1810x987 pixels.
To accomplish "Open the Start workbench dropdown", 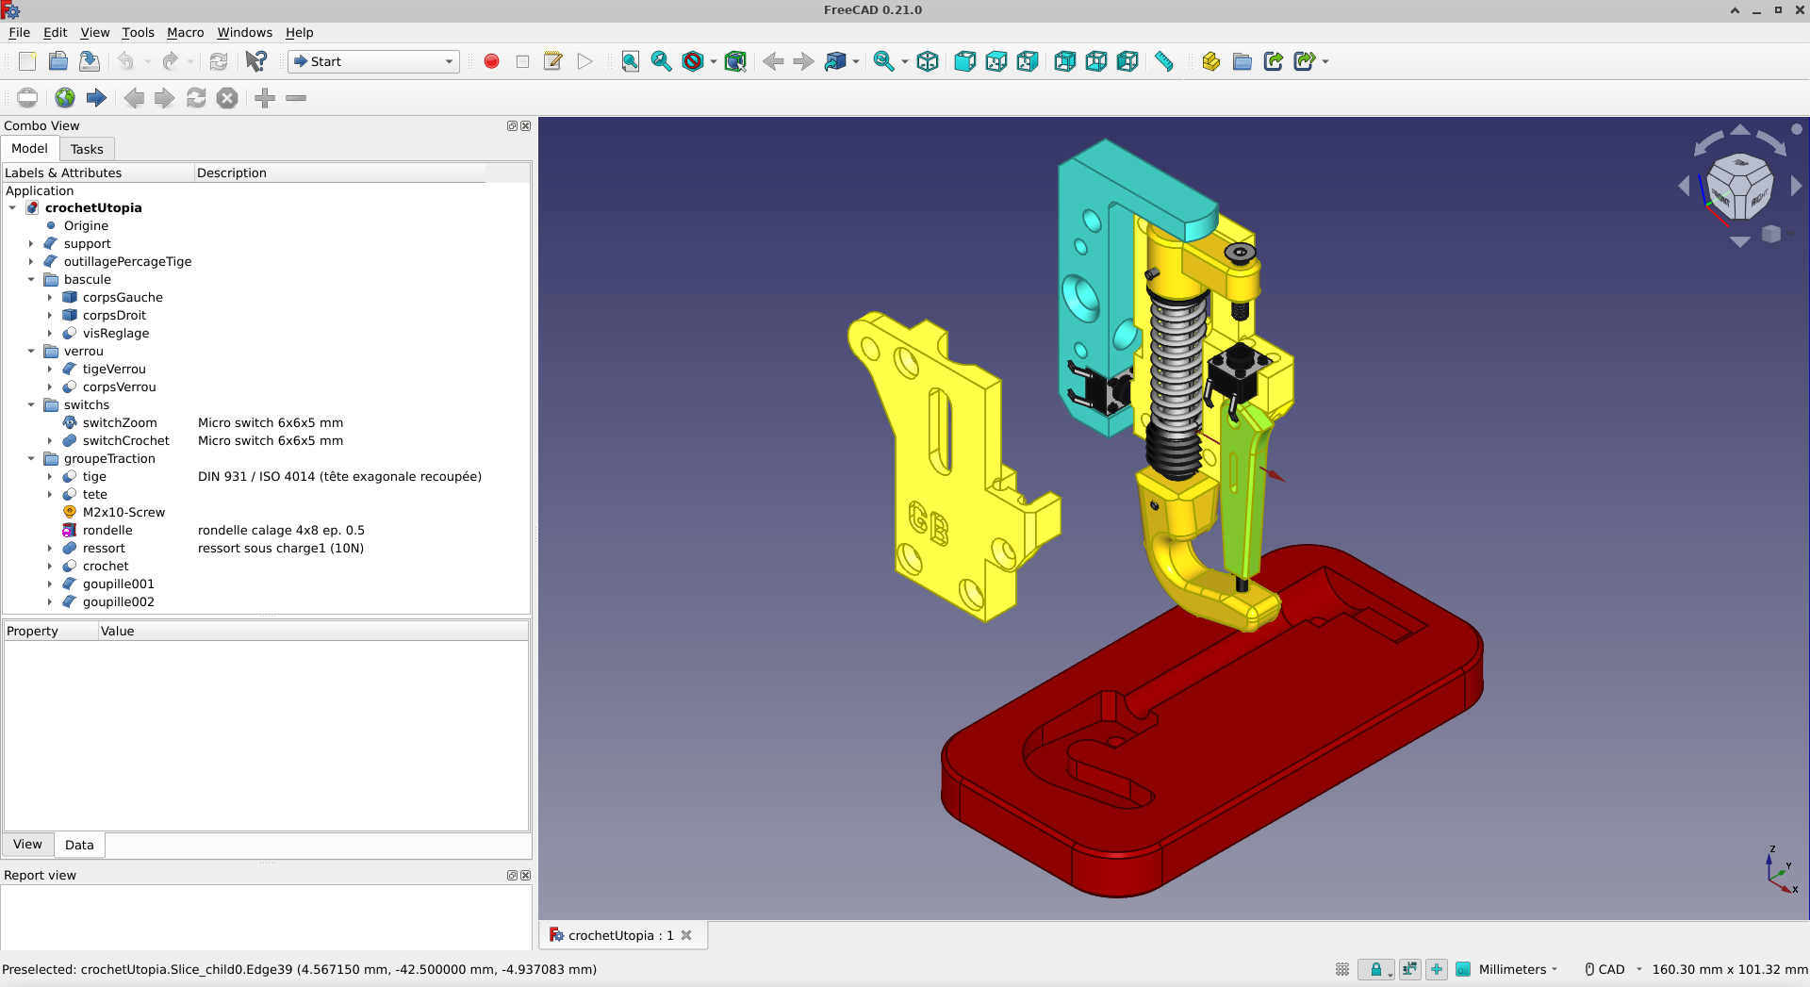I will point(373,61).
